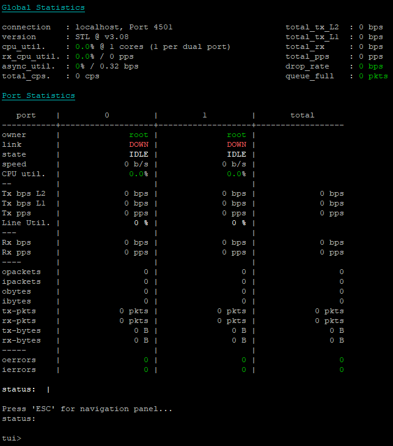Click the Press 'ESC' for navigation panel text
Image resolution: width=393 pixels, height=446 pixels.
(x=87, y=409)
